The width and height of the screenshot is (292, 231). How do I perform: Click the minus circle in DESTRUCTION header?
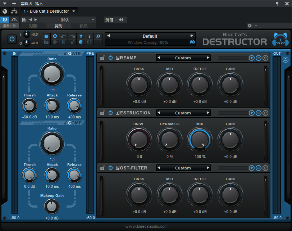259,113
